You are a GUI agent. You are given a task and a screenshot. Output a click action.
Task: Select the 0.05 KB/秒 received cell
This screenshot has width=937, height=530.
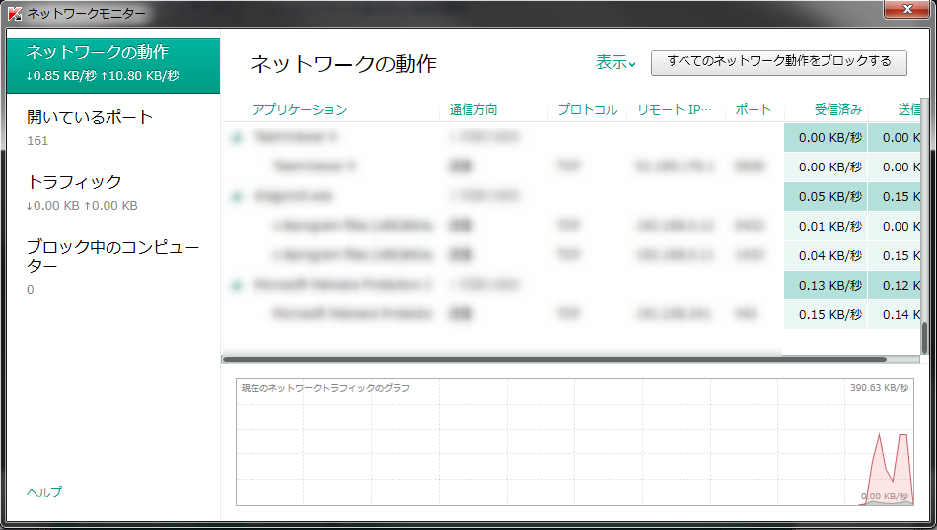click(x=826, y=196)
